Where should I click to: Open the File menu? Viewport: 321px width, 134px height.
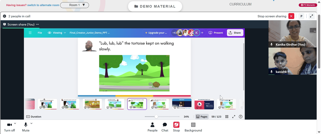[x=40, y=33]
